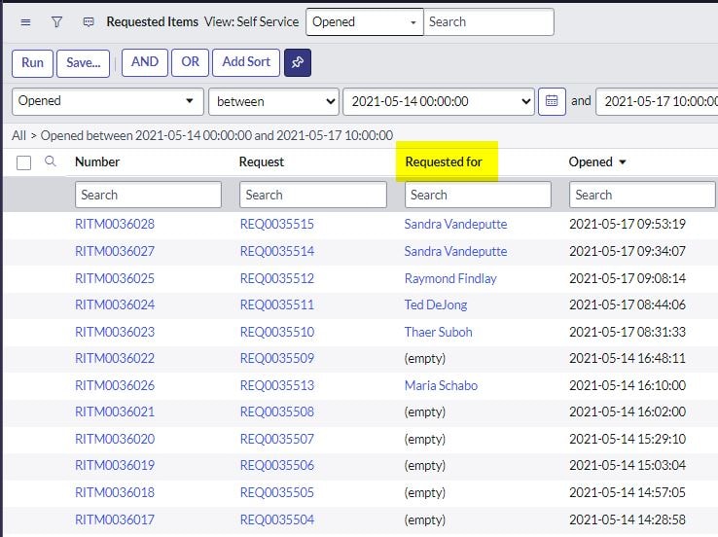Click the Save... filter button
Viewport: 718px width, 537px height.
coord(84,63)
